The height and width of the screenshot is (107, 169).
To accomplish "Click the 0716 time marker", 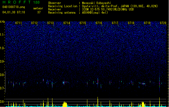I will [99, 23].
